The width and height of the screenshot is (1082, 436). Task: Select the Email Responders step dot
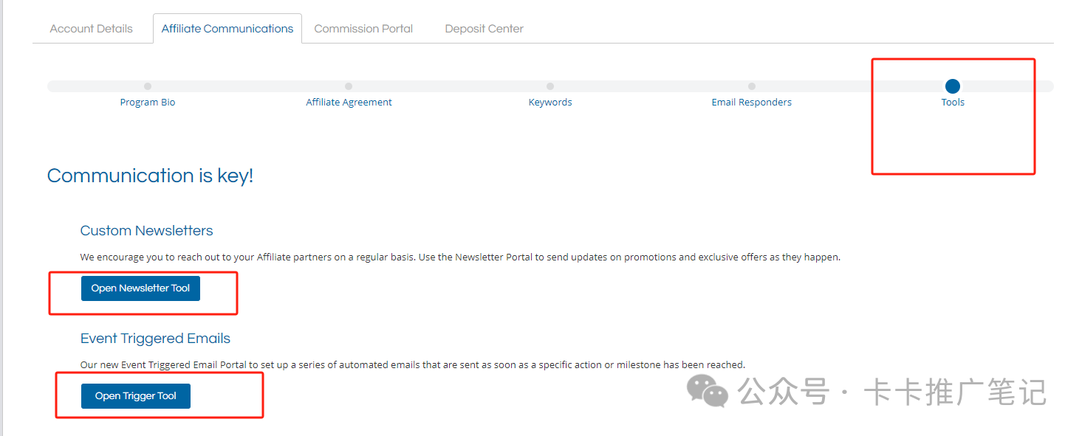pos(752,86)
